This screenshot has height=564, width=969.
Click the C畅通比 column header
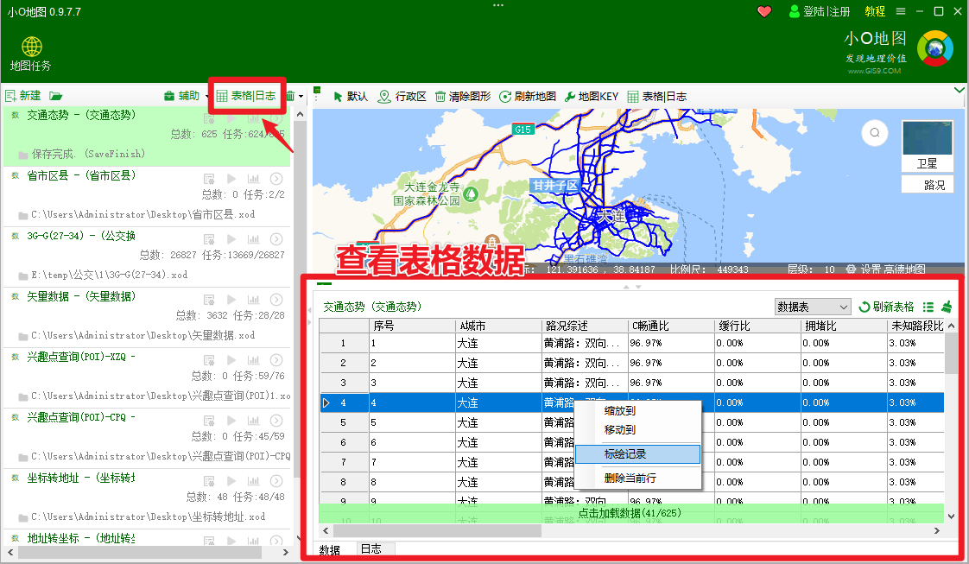671,326
